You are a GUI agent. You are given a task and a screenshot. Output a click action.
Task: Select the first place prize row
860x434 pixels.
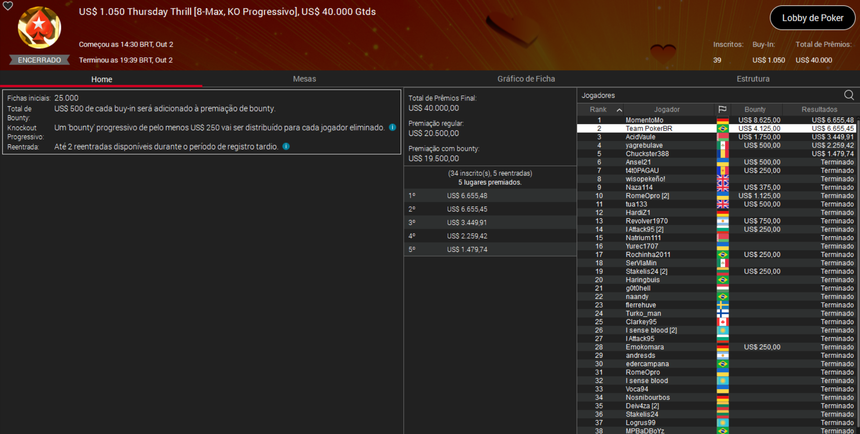point(490,196)
